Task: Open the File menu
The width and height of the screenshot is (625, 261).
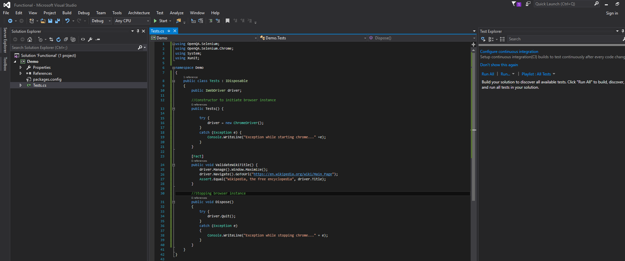Action: pyautogui.click(x=6, y=13)
